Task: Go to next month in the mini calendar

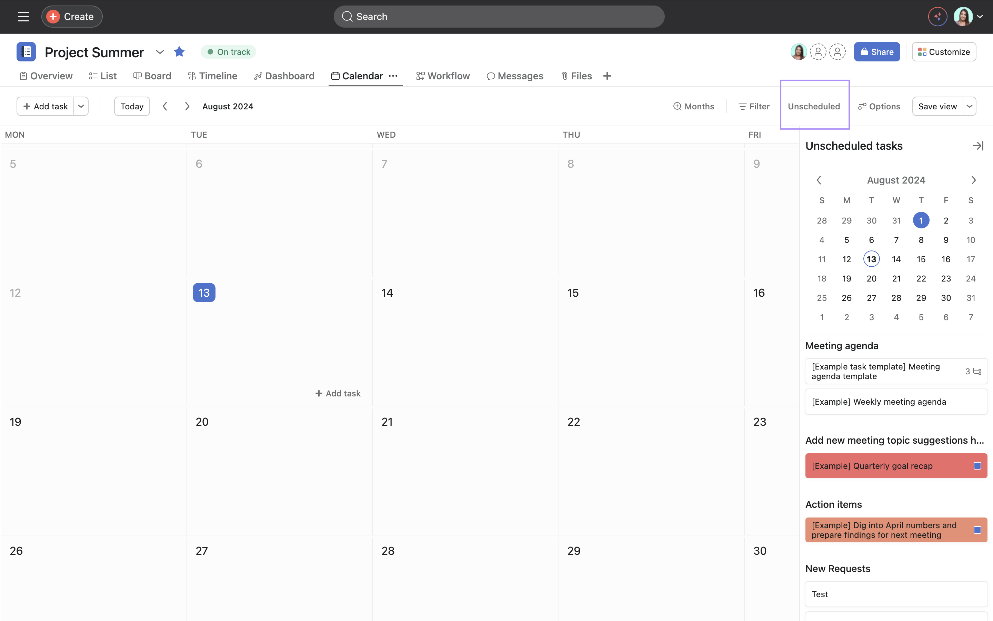Action: tap(974, 180)
